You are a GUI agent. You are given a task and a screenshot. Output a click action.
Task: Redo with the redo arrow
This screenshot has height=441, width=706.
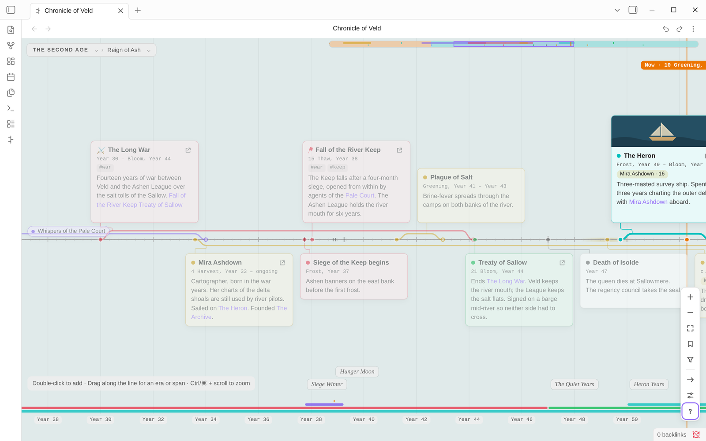(680, 29)
